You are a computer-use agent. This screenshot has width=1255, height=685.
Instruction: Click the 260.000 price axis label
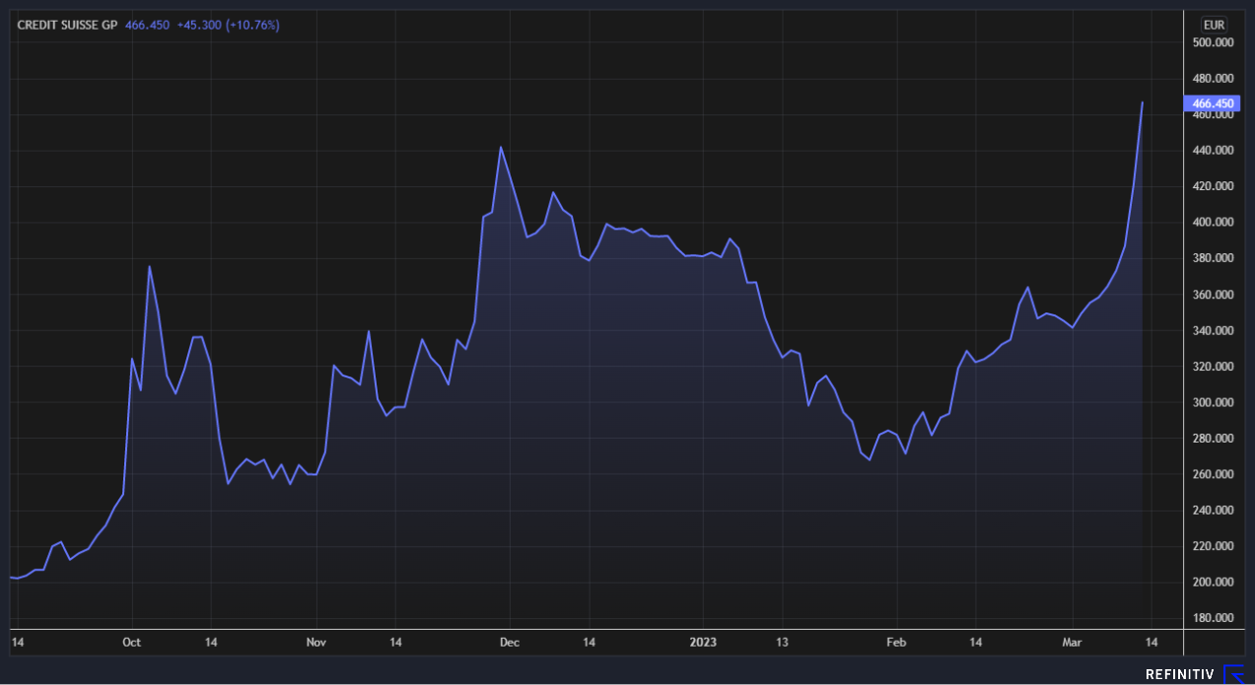tap(1213, 474)
